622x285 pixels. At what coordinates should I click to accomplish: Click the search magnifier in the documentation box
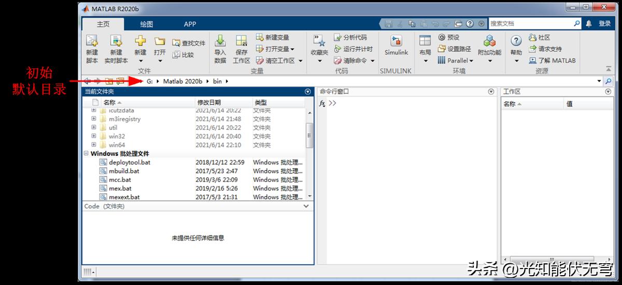point(577,23)
